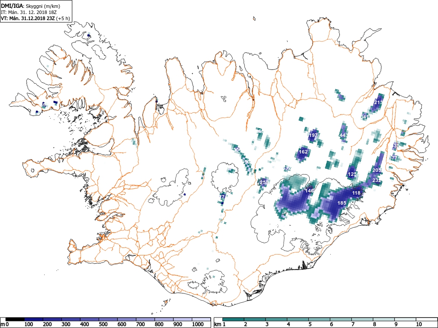This screenshot has width=438, height=328.
Task: Click the dark teal 1–2 km legend swatch
Action: (233, 319)
